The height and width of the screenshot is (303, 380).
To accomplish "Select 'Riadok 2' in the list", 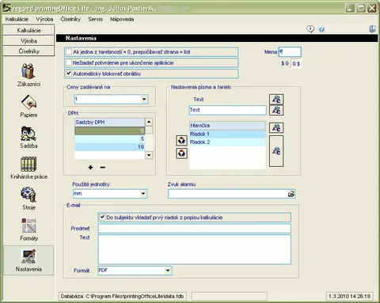I will click(x=227, y=142).
